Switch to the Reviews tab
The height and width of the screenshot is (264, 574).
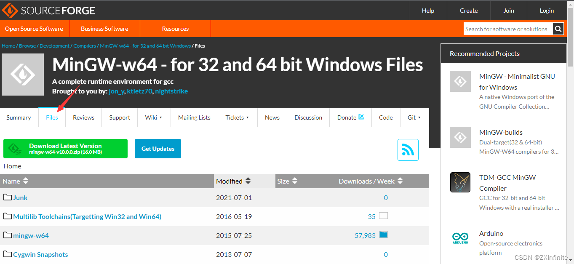click(84, 117)
